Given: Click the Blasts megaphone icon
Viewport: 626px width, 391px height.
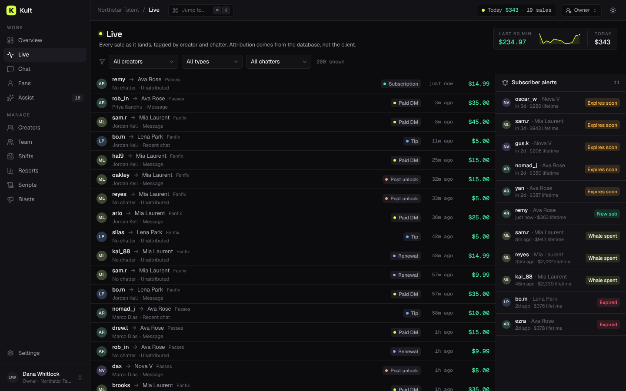Looking at the screenshot, I should (10, 199).
